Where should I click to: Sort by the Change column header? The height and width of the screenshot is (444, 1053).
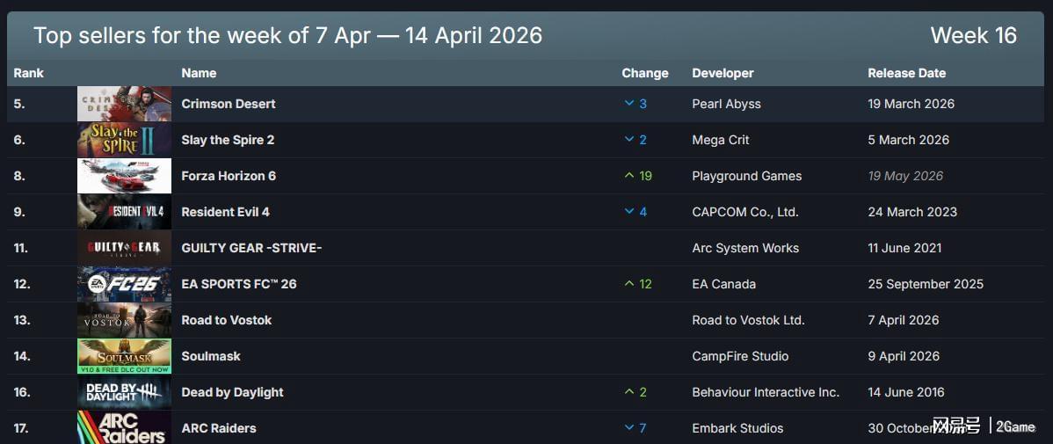[x=644, y=73]
